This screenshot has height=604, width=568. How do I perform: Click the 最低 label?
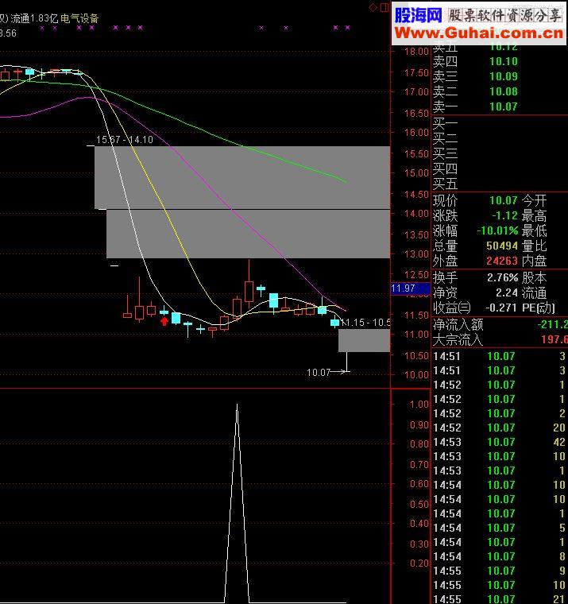[x=535, y=230]
